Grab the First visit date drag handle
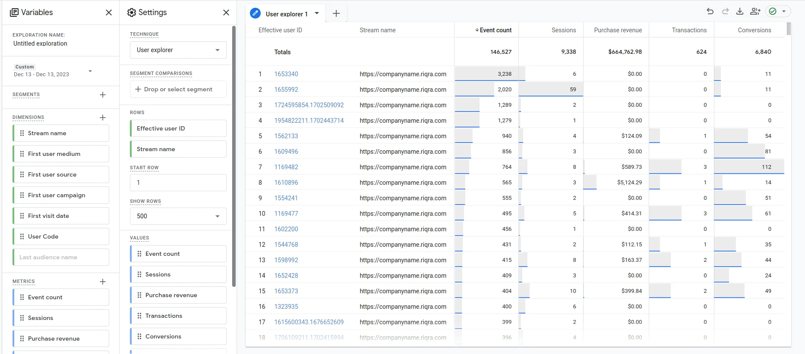Image resolution: width=805 pixels, height=354 pixels. click(x=22, y=216)
